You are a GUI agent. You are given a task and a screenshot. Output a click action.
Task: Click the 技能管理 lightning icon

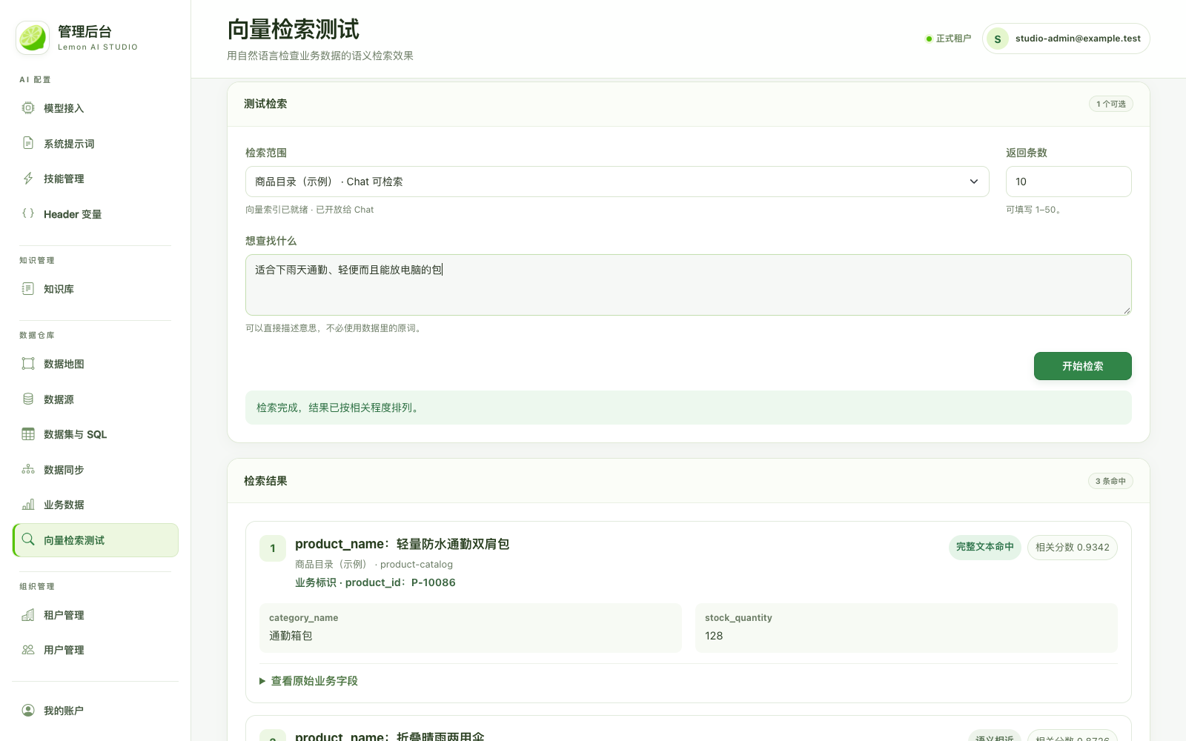28,179
